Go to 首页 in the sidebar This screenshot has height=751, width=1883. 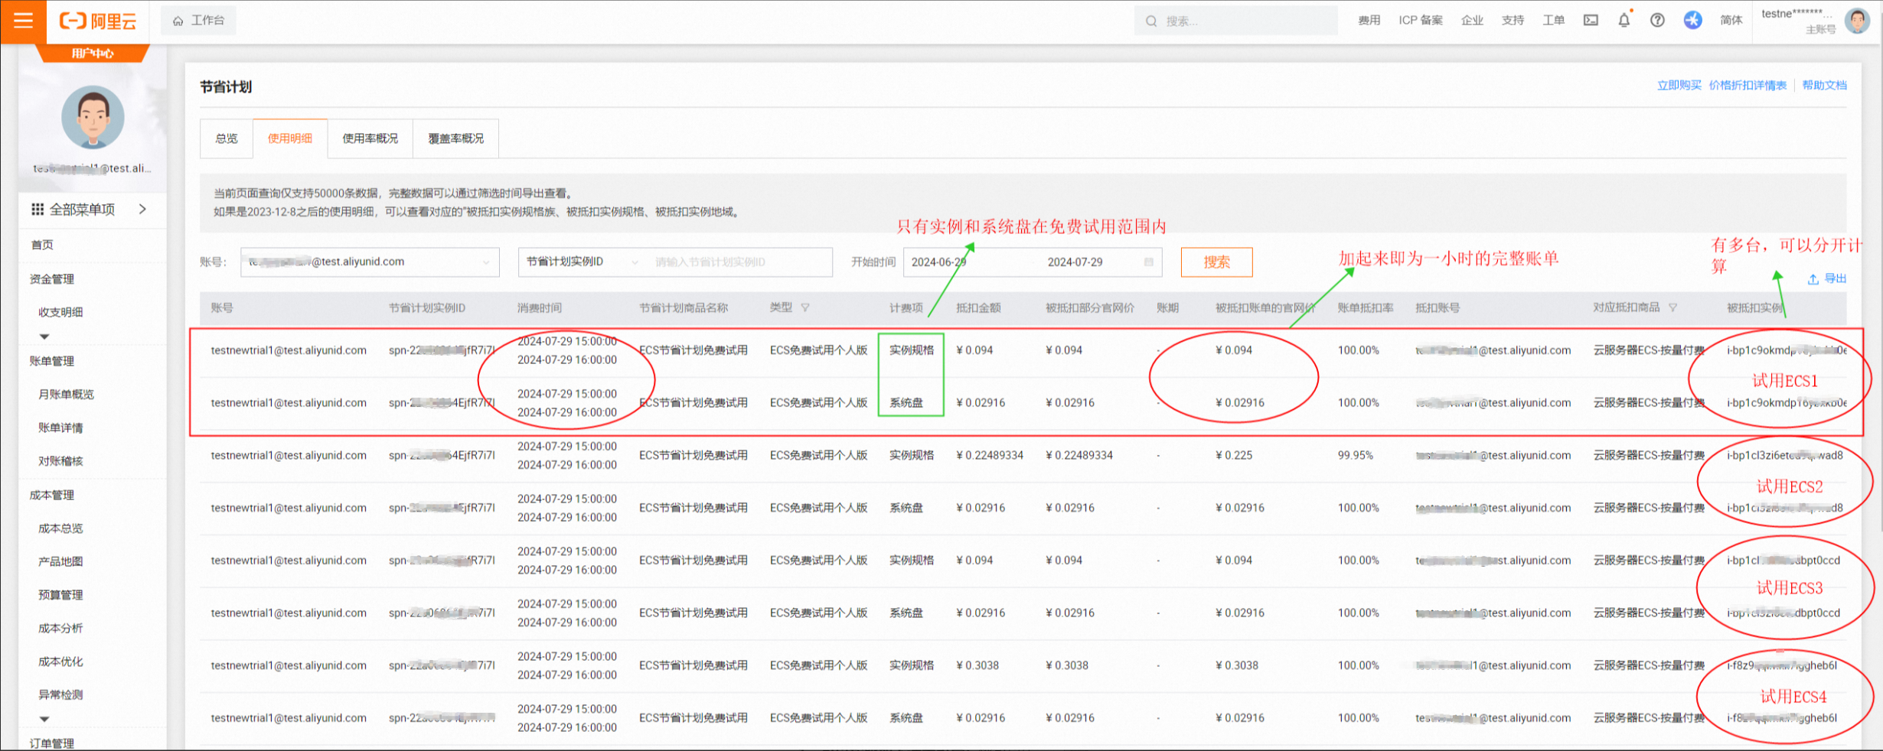[x=42, y=245]
